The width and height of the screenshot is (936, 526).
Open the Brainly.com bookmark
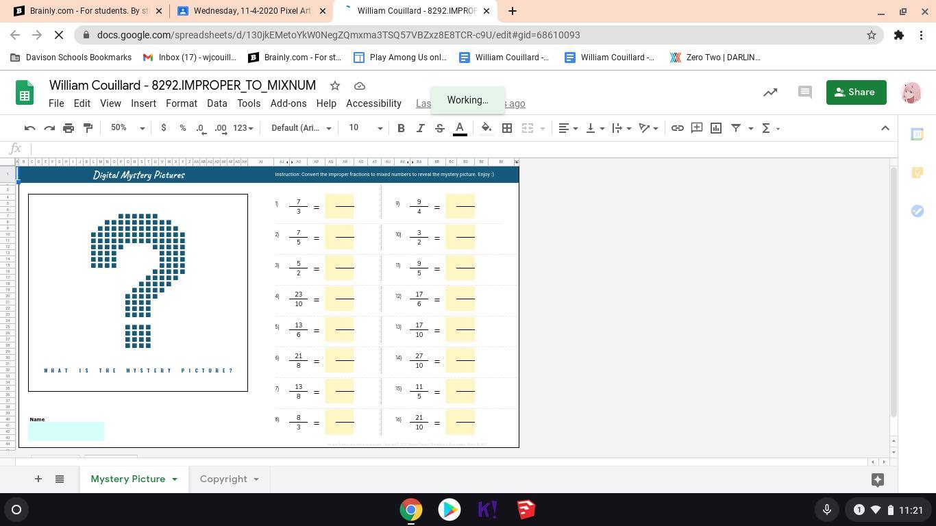pyautogui.click(x=295, y=58)
